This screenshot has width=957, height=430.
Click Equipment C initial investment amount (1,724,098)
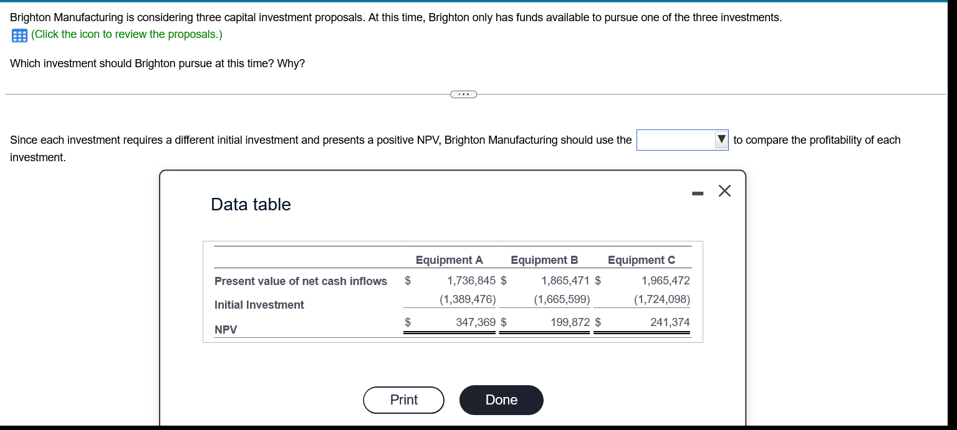coord(662,299)
